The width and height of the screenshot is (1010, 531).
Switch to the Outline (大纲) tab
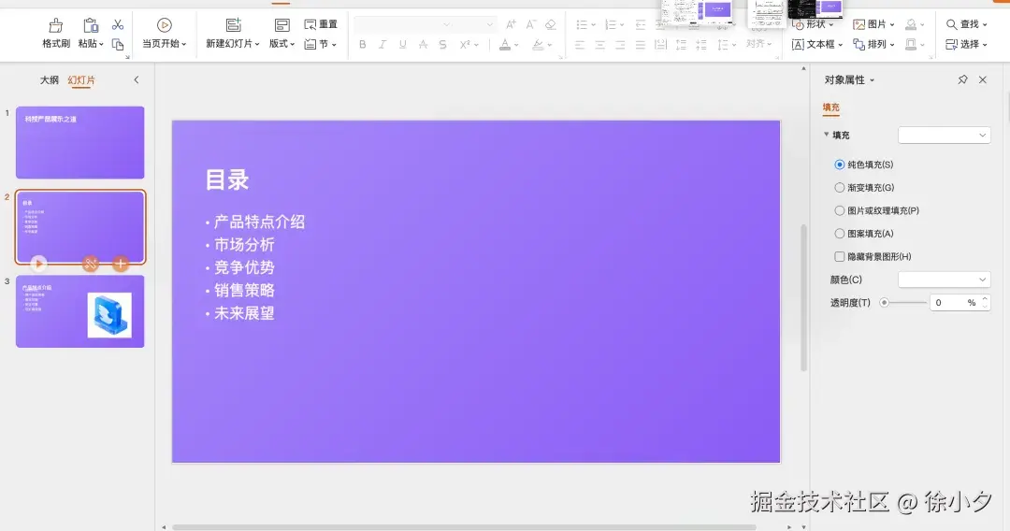click(x=50, y=80)
